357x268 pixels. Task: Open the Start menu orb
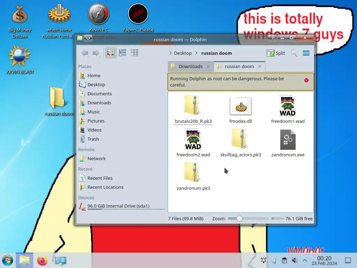(x=8, y=260)
